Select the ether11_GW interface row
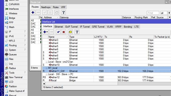This screenshot has width=171, height=96. 107,71
